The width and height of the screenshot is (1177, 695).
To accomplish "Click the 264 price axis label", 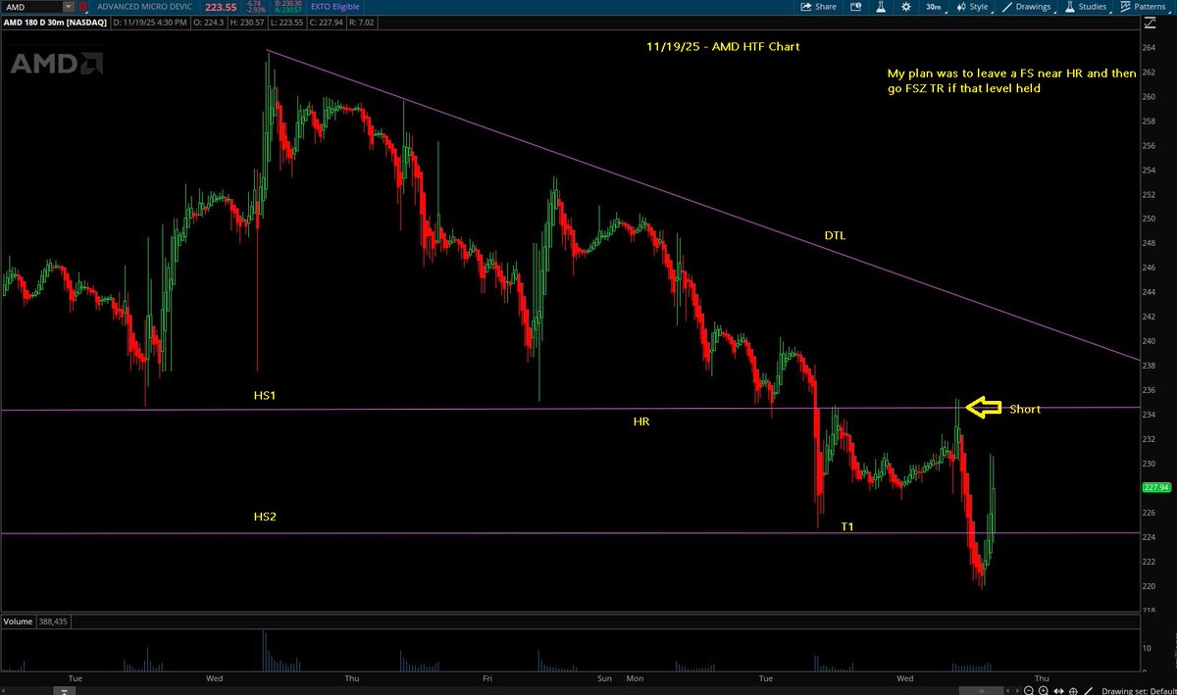I will 1151,47.
